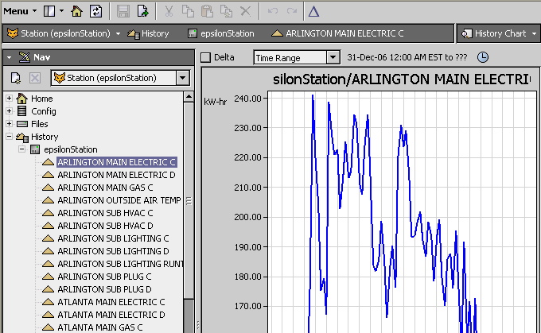This screenshot has width=541, height=333.
Task: Click the Refresh toolbar icon
Action: (96, 11)
